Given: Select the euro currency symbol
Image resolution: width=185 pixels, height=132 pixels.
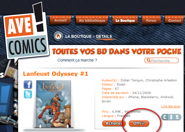Looking at the screenshot, I should tap(165, 117).
